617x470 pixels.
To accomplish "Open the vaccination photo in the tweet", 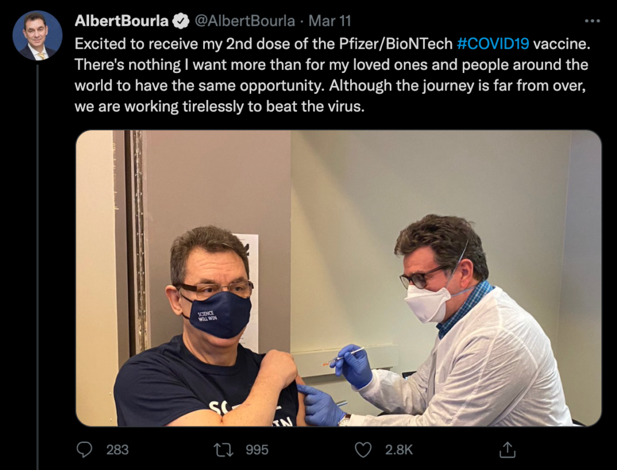I will pos(339,278).
